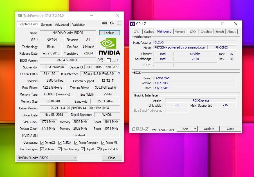Open the About tab in CPU-Z

pos(231,32)
